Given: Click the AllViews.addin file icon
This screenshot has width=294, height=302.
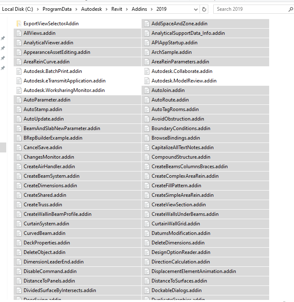Looking at the screenshot, I should (19, 33).
